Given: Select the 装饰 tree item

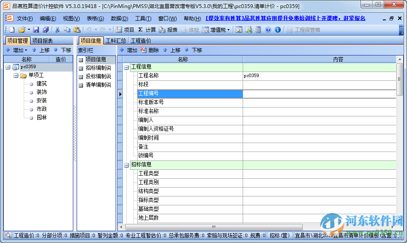Looking at the screenshot, I should [42, 92].
